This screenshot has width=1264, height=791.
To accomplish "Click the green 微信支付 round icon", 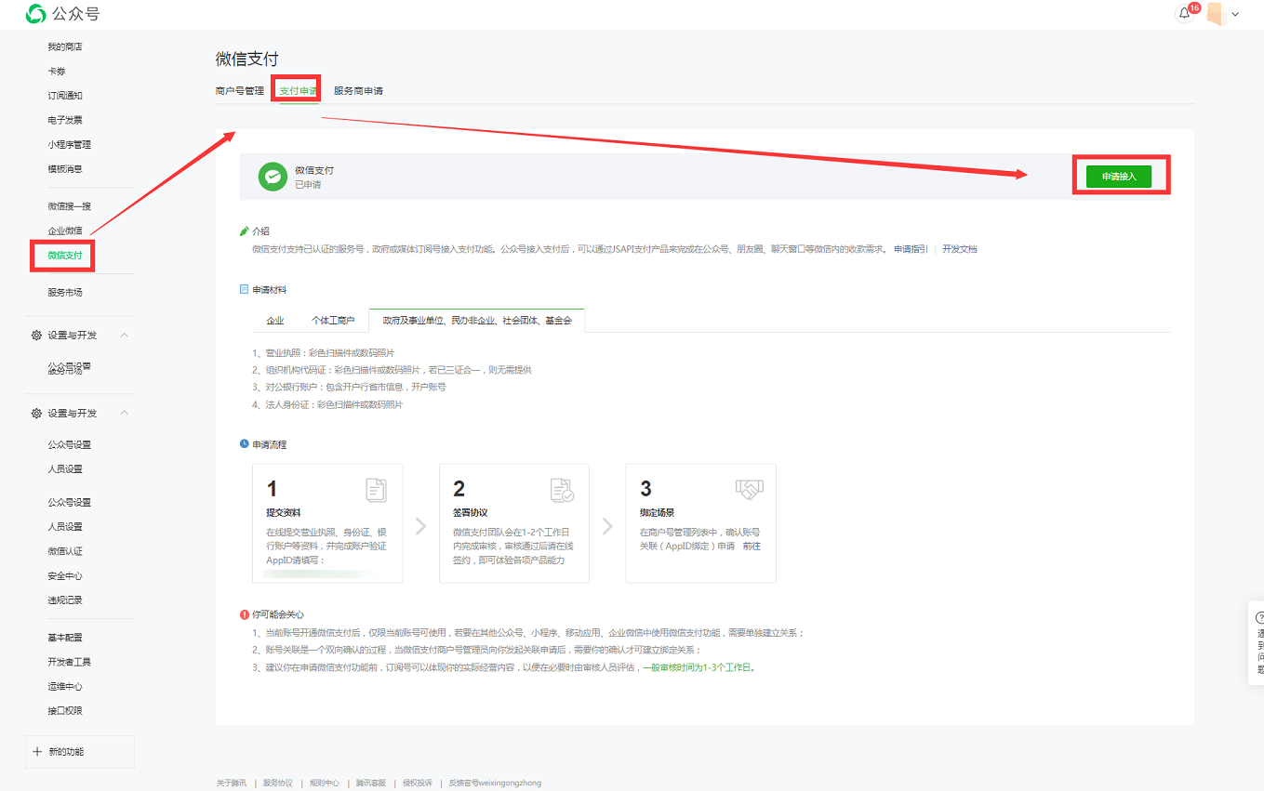I will 273,177.
